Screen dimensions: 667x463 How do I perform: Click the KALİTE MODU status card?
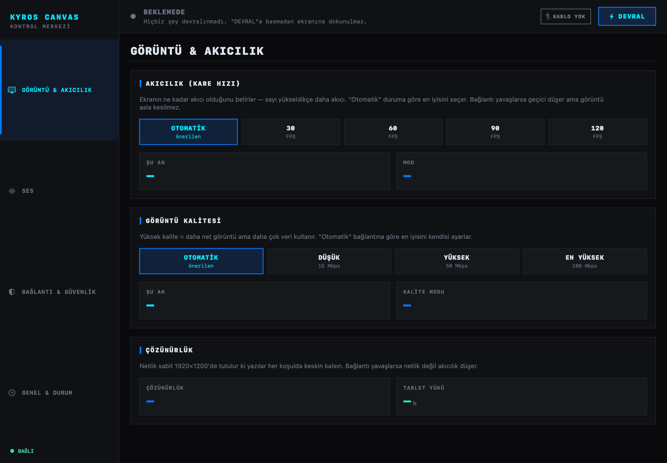pyautogui.click(x=521, y=300)
